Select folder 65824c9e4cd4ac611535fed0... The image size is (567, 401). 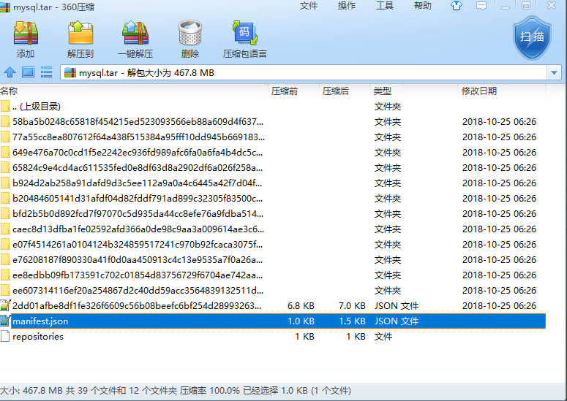[273, 168]
